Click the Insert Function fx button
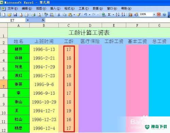 (43, 20)
